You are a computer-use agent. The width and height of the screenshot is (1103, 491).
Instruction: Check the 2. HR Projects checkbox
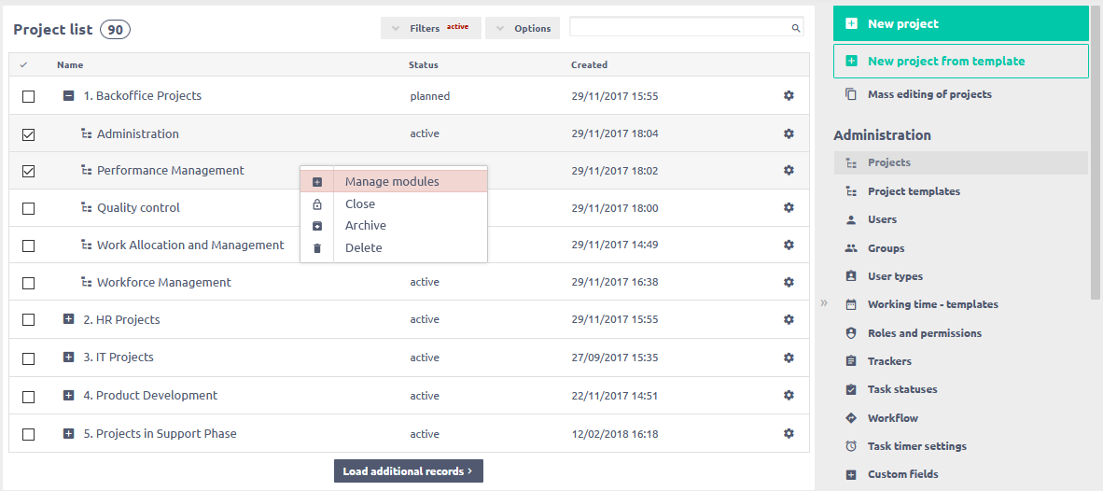pos(28,320)
